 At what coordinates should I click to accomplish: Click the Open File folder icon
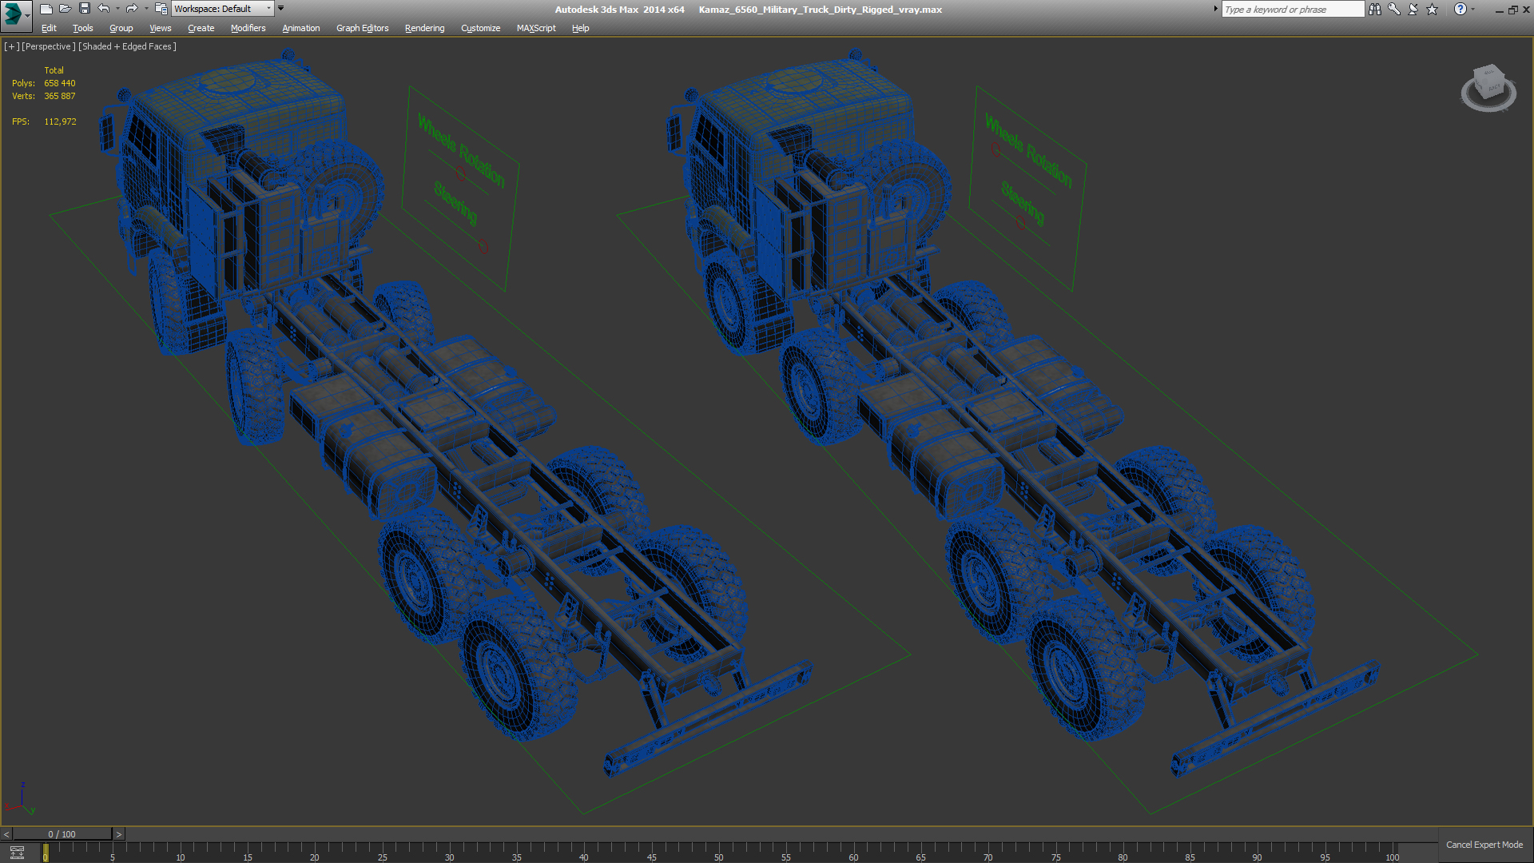(66, 9)
